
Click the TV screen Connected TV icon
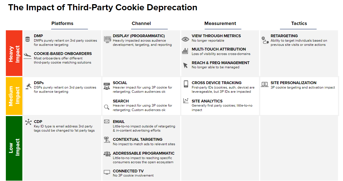point(107,172)
